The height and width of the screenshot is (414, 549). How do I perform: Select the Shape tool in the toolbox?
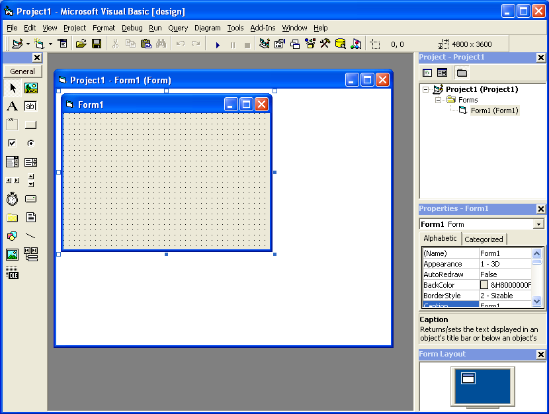(x=13, y=236)
